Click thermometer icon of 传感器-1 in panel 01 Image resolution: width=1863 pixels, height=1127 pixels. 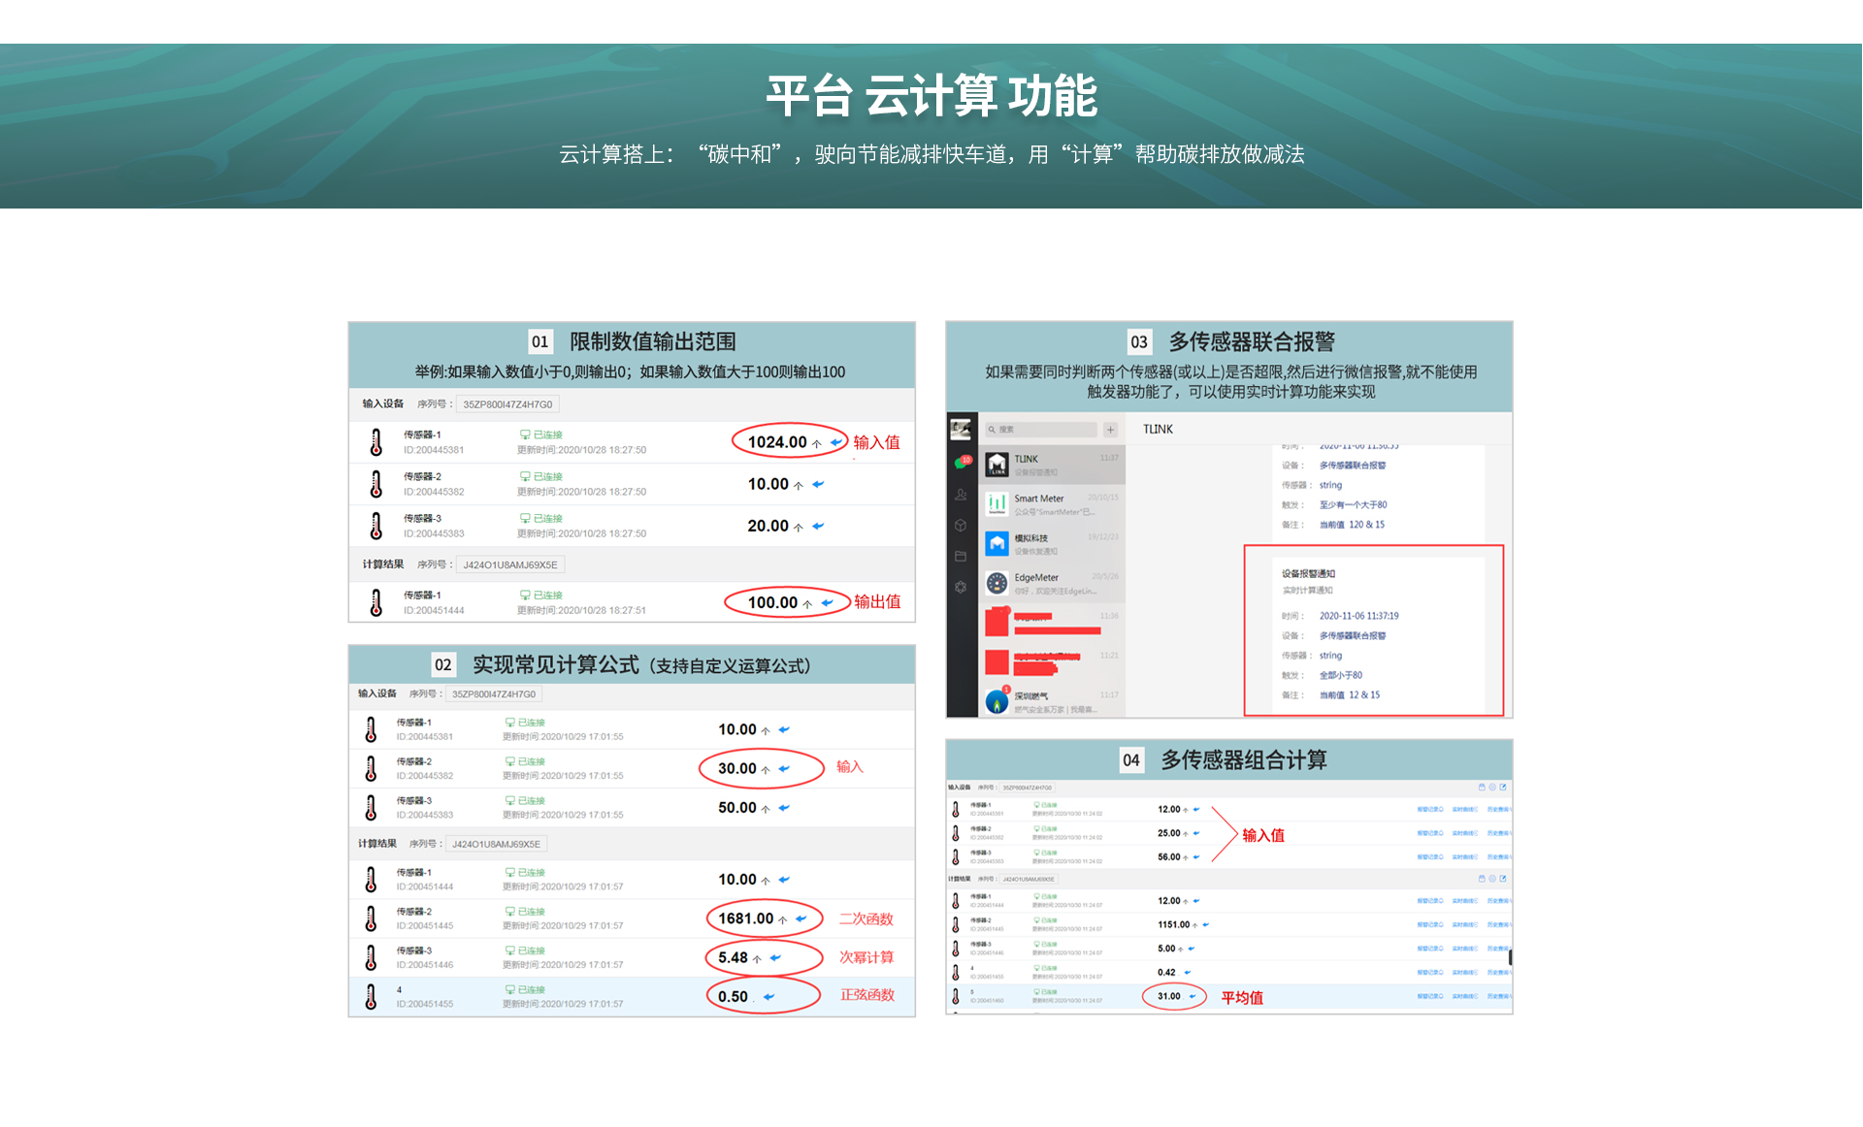[376, 442]
